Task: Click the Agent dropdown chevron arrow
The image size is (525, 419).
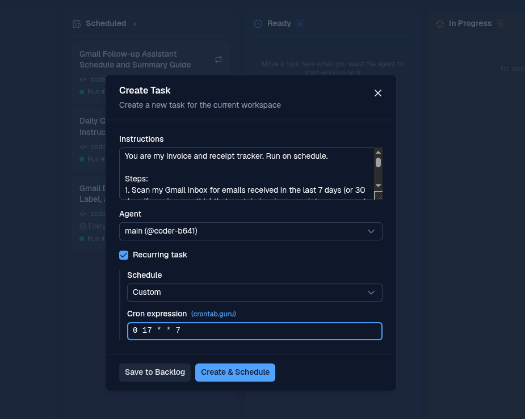Action: coord(371,231)
